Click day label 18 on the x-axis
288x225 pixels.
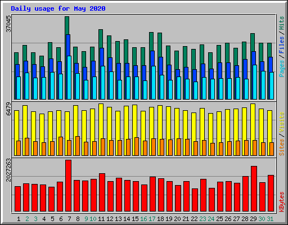(x=160, y=219)
